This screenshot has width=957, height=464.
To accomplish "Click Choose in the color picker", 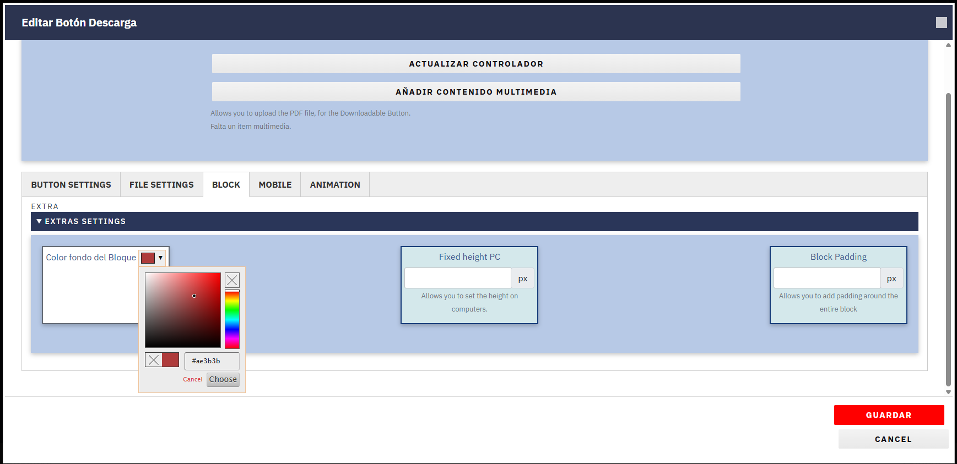I will tap(223, 379).
